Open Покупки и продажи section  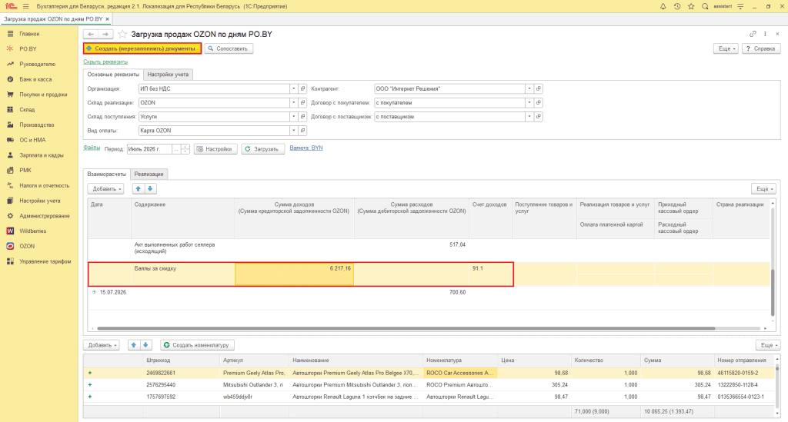[43, 95]
